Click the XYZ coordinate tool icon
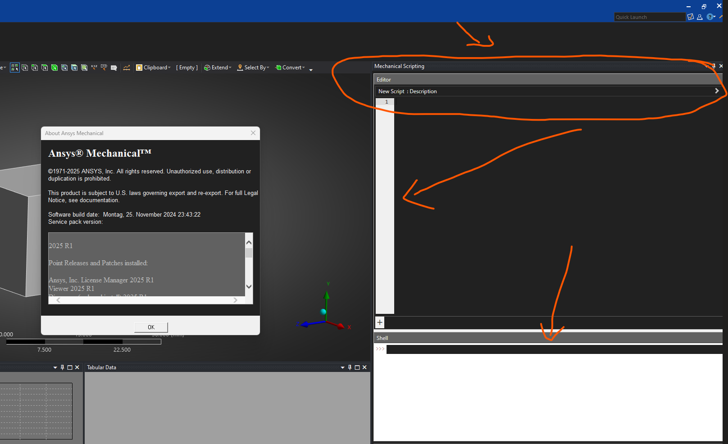 click(94, 68)
